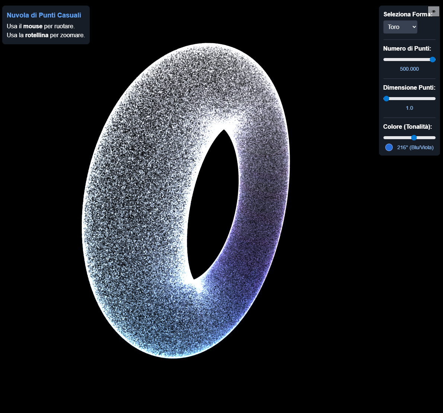
Task: Click the Colore (Tonalità) slider handle
Action: coord(414,138)
